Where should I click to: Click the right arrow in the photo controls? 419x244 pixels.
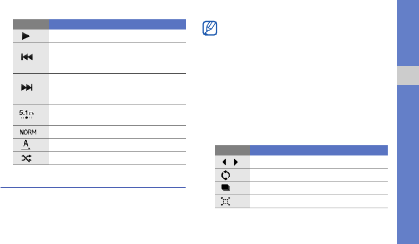point(237,162)
